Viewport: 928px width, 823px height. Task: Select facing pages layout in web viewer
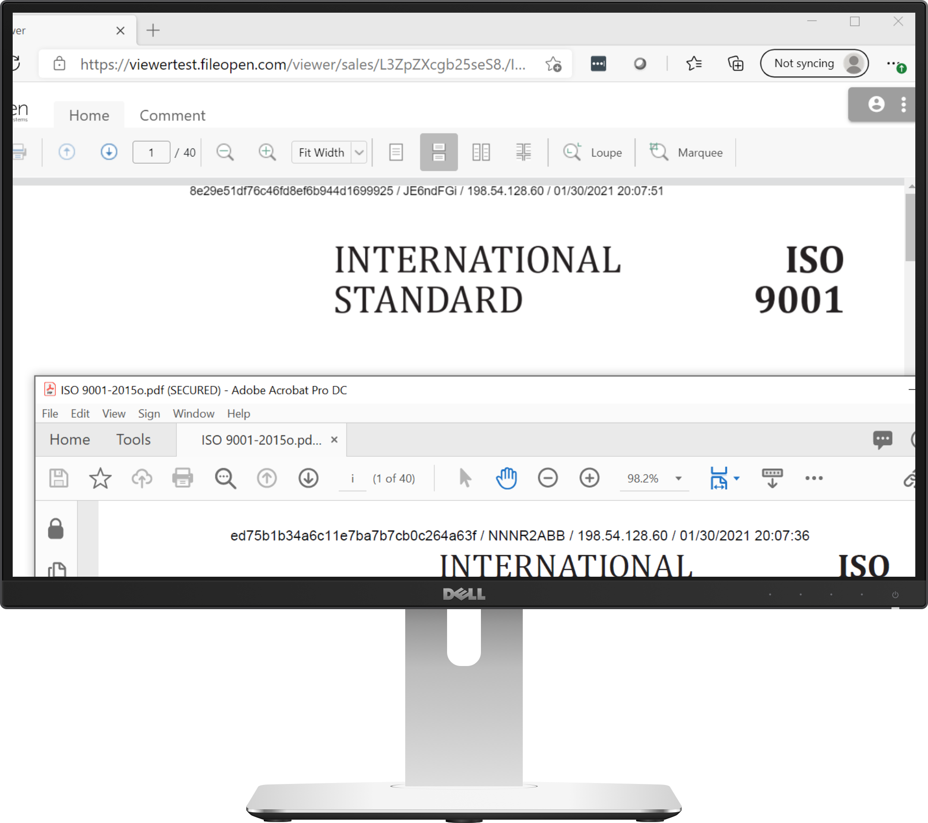pos(481,152)
